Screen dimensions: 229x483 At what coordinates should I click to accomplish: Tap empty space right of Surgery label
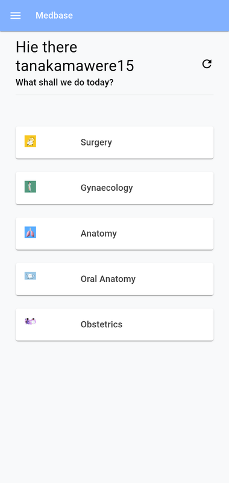coord(163,142)
